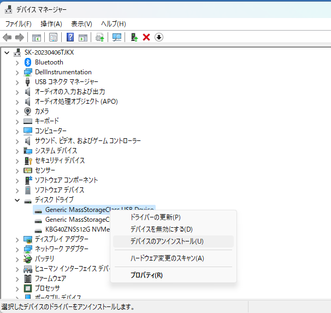The height and width of the screenshot is (313, 331).
Task: Click the Scan for hardware changes monitor icon
Action: tap(116, 37)
